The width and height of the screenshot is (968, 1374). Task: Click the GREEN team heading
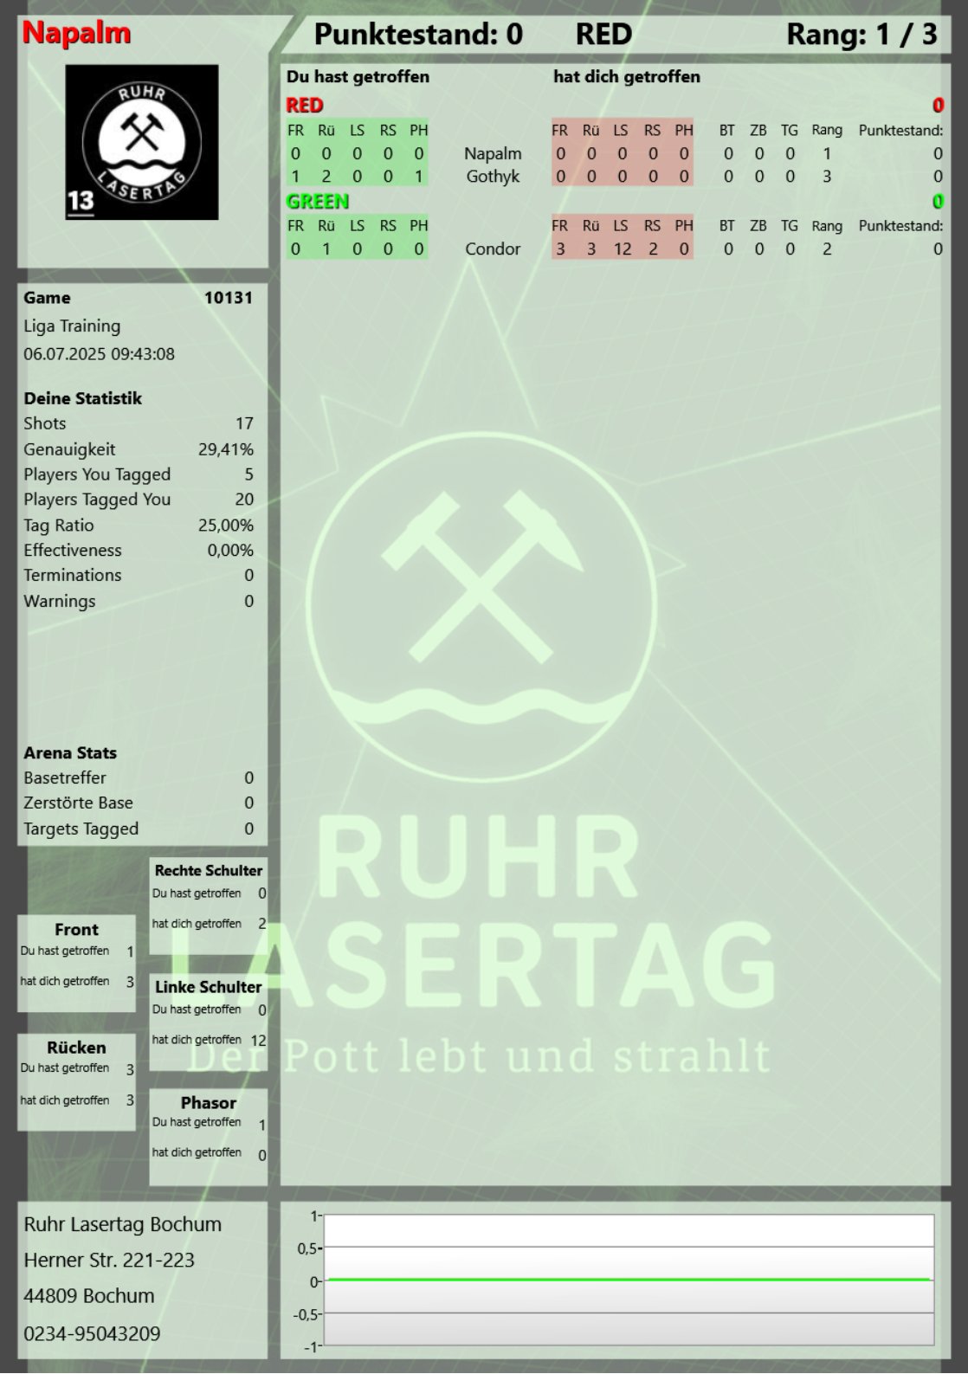coord(318,201)
